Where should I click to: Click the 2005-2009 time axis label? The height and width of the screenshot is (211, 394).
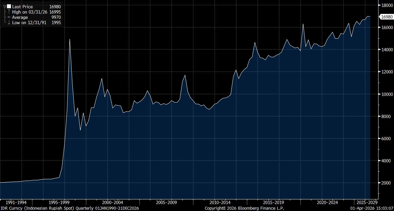click(x=166, y=202)
